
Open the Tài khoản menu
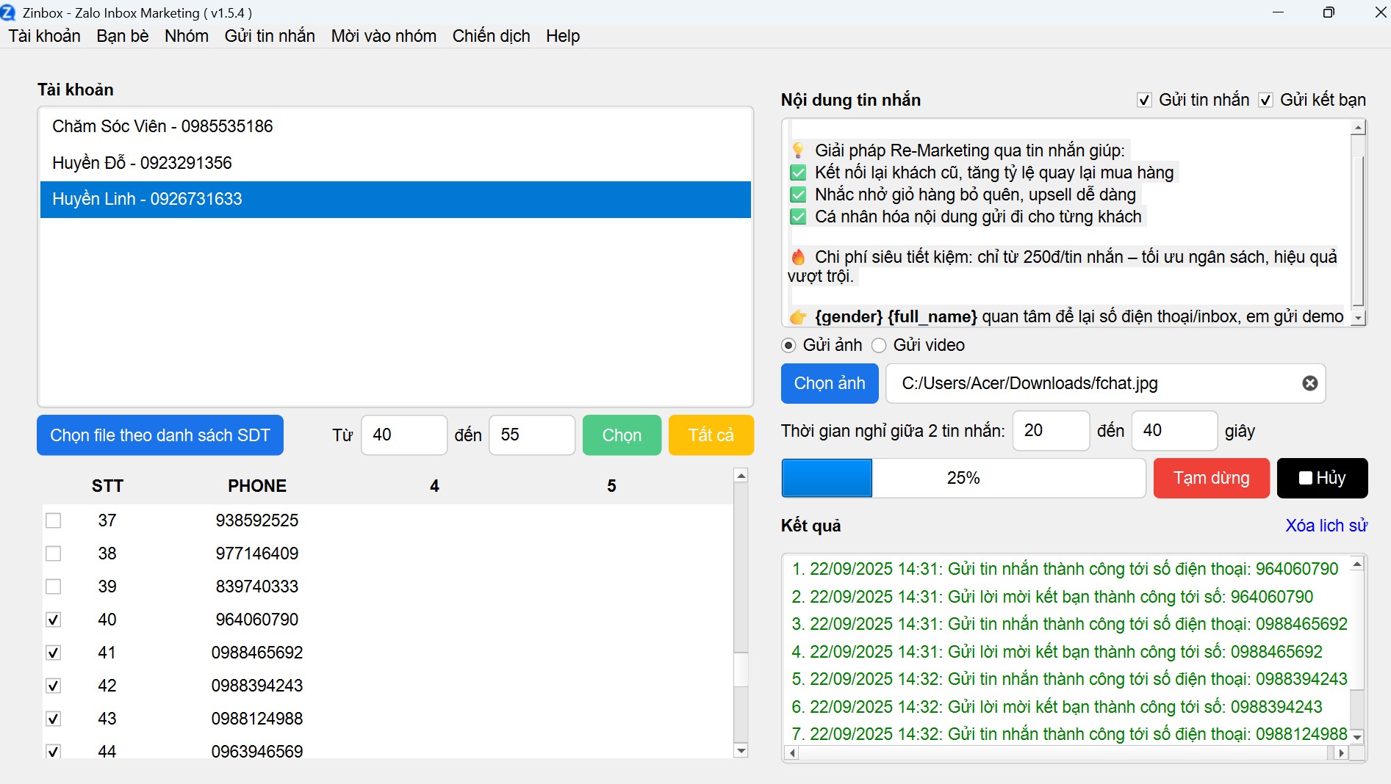[x=45, y=36]
